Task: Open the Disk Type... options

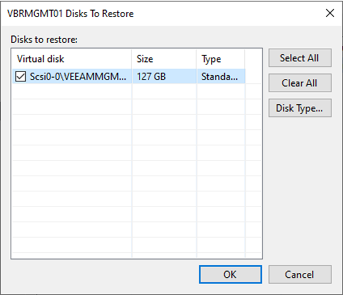Action: (300, 108)
